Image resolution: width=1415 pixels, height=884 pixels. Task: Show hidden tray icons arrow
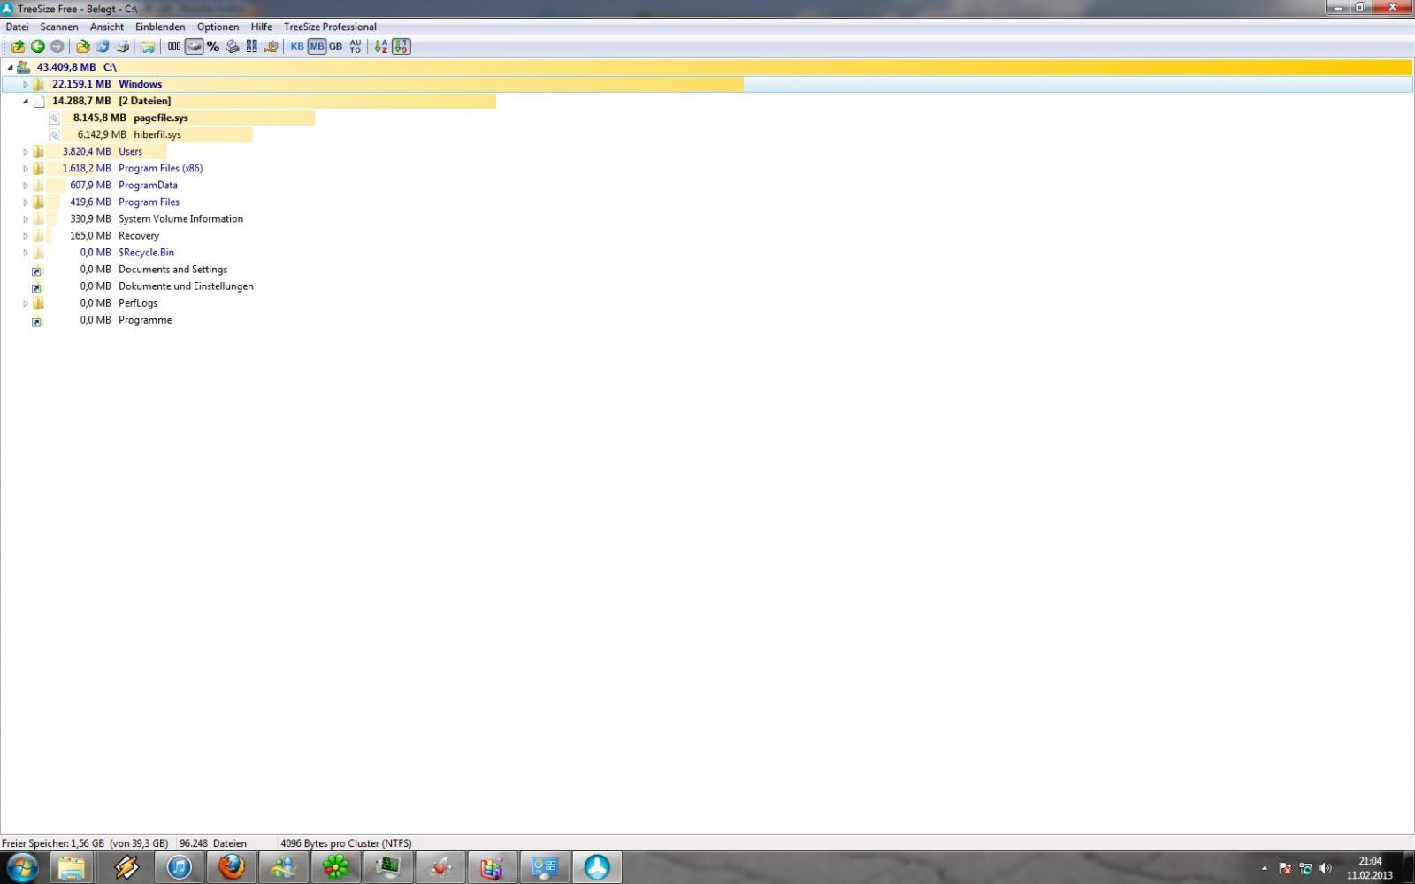1264,868
